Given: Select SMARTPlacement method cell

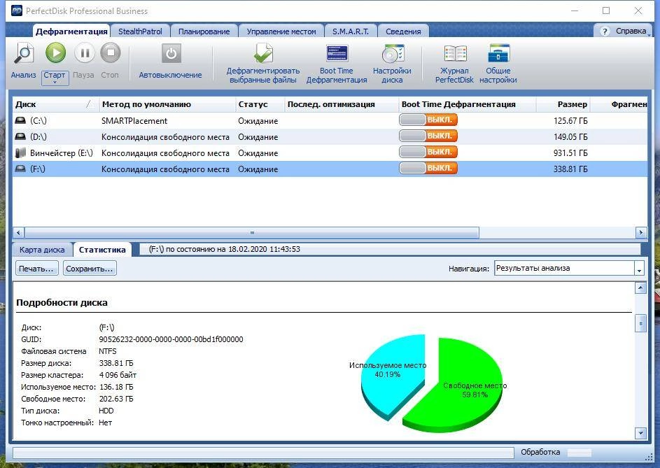Looking at the screenshot, I should (x=134, y=121).
